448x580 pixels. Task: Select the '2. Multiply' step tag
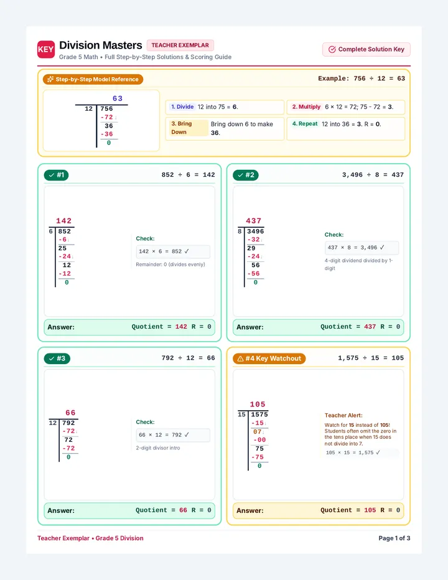click(306, 106)
